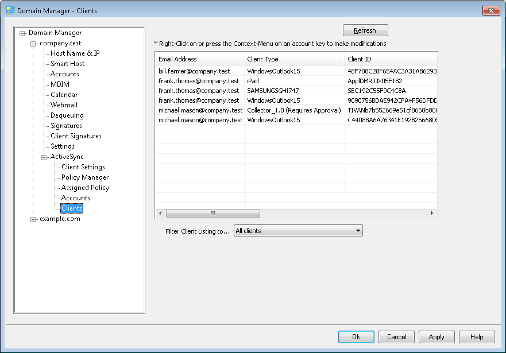Click the horizontal scrollbar right arrow
Viewport: 506px width, 353px height.
tap(432, 213)
